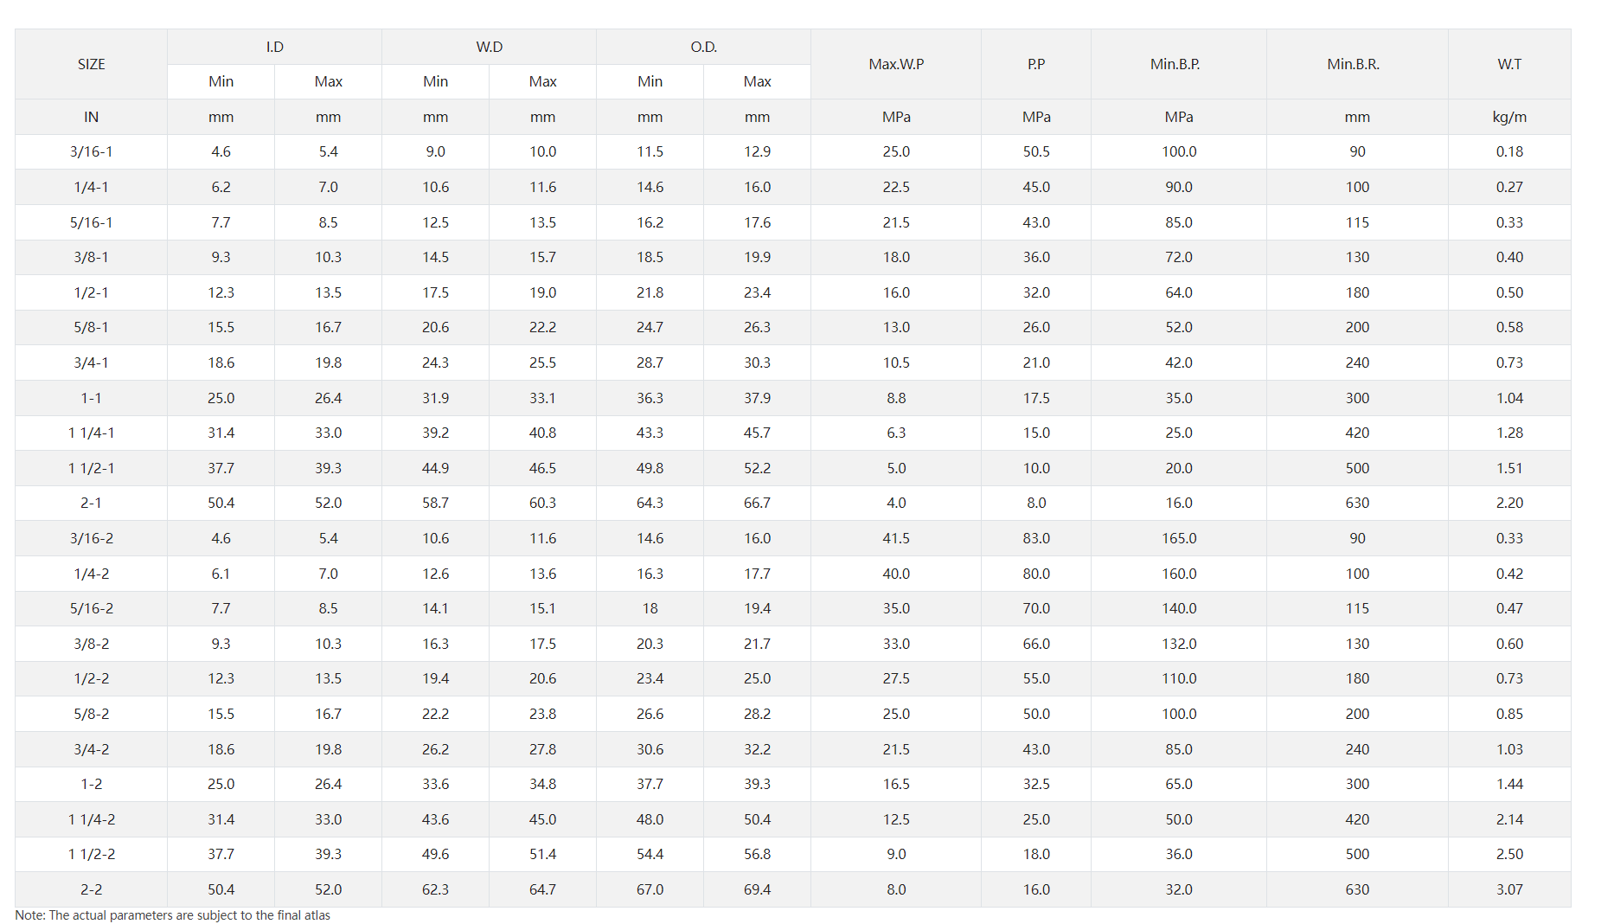Select the 1/2-2 size row label
The width and height of the screenshot is (1614, 924).
tap(91, 678)
